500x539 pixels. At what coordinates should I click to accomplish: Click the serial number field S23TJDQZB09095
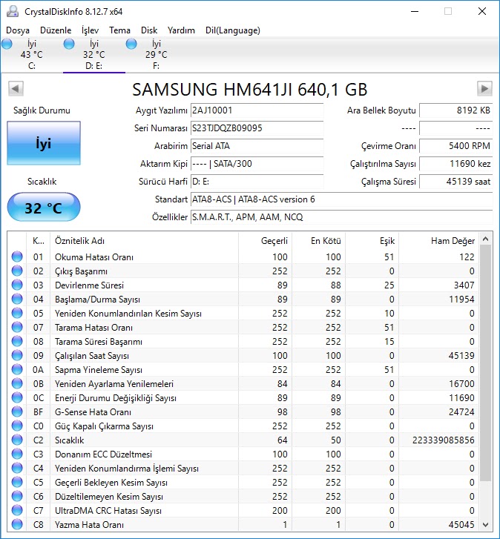click(x=257, y=128)
